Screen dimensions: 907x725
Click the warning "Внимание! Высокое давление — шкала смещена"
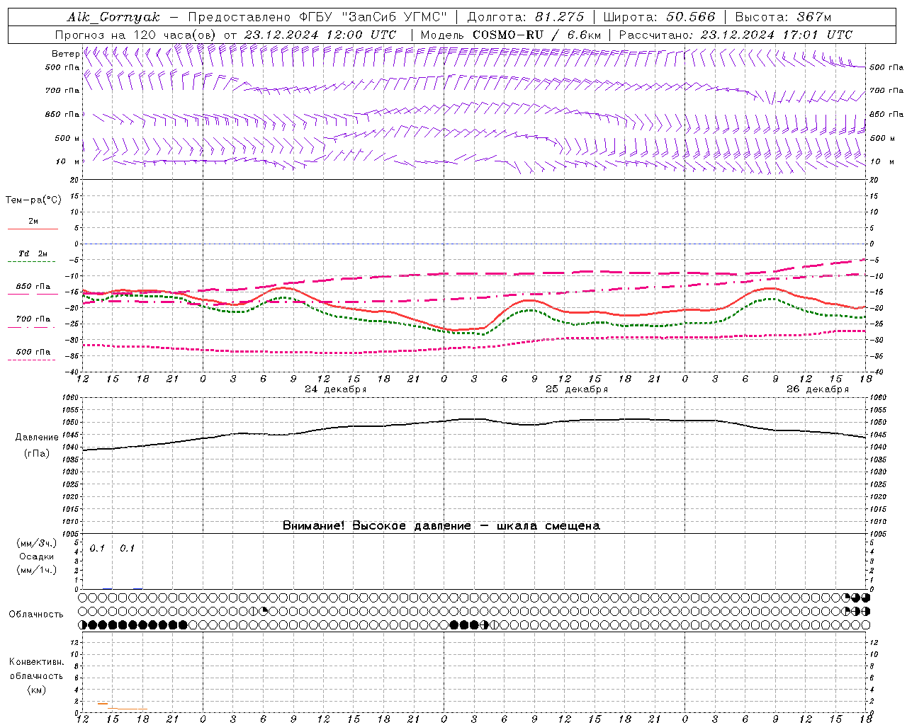pos(441,526)
